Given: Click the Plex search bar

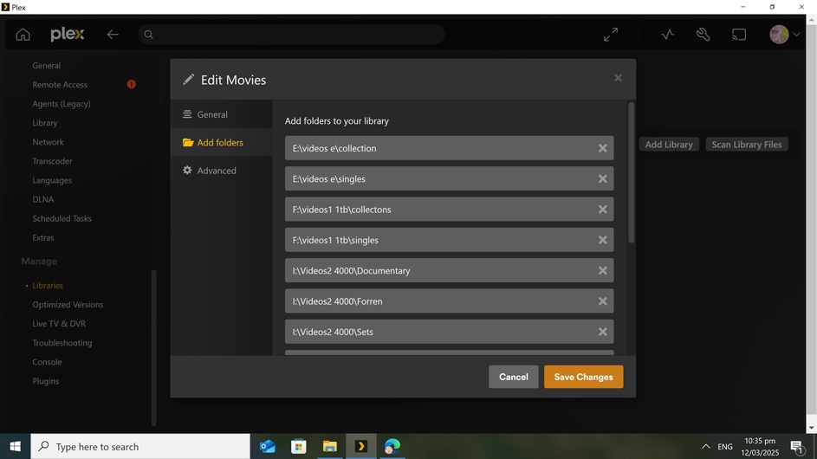Looking at the screenshot, I should pyautogui.click(x=292, y=35).
